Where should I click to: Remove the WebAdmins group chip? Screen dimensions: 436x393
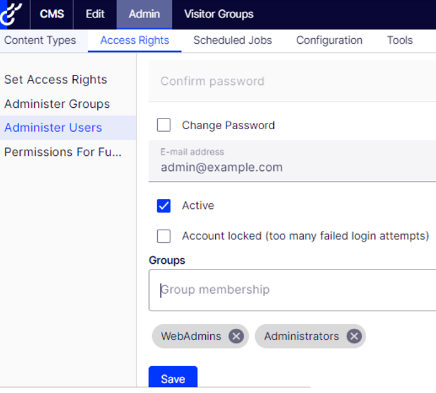236,336
